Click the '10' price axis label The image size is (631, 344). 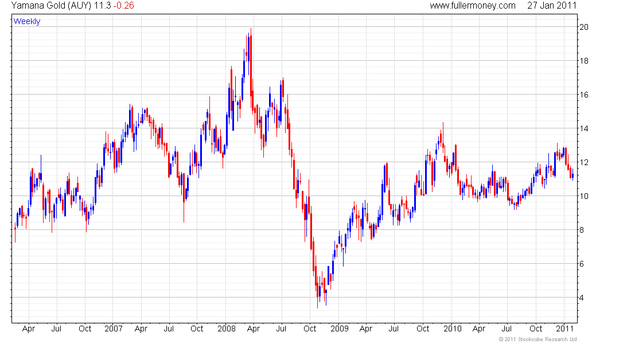[x=583, y=196]
